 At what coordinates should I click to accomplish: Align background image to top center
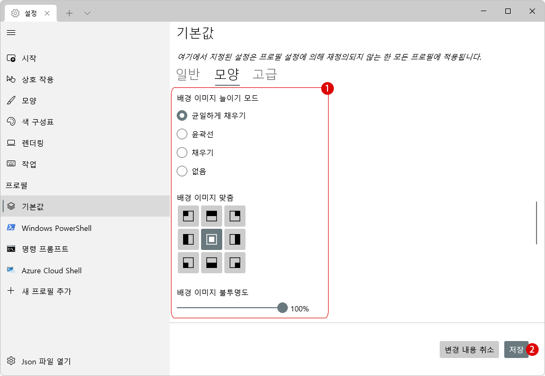pos(212,216)
